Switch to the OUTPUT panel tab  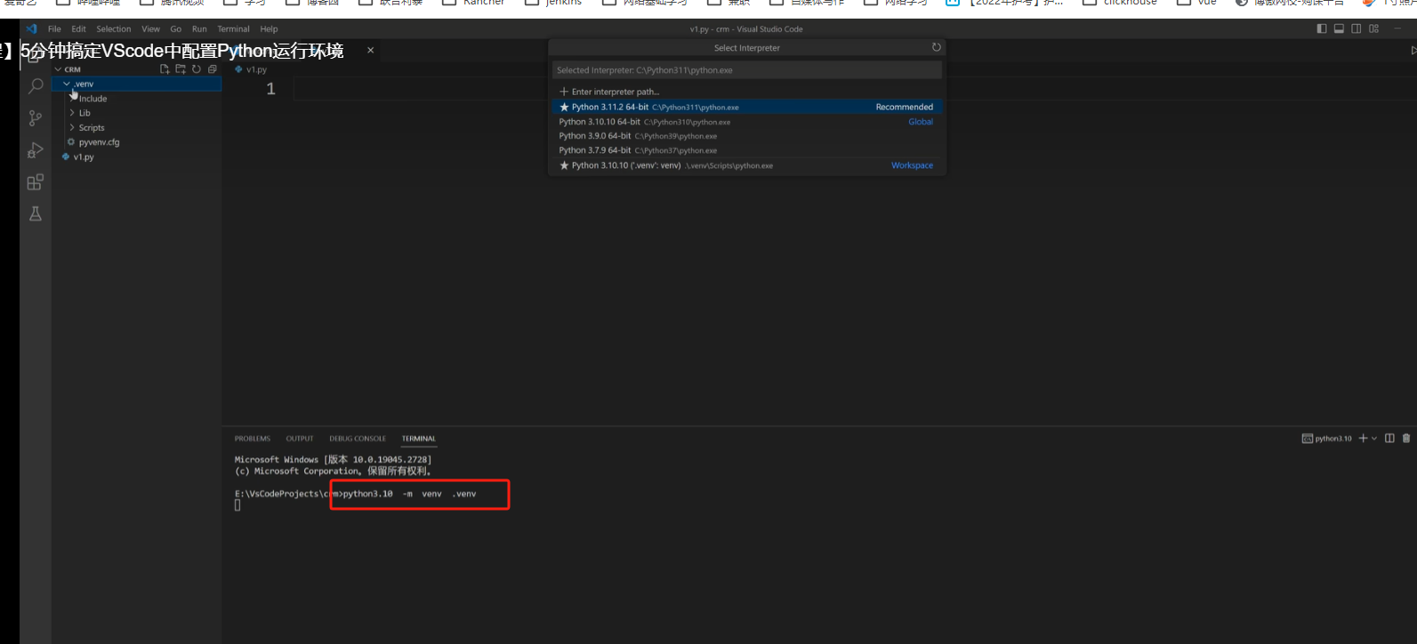(300, 439)
